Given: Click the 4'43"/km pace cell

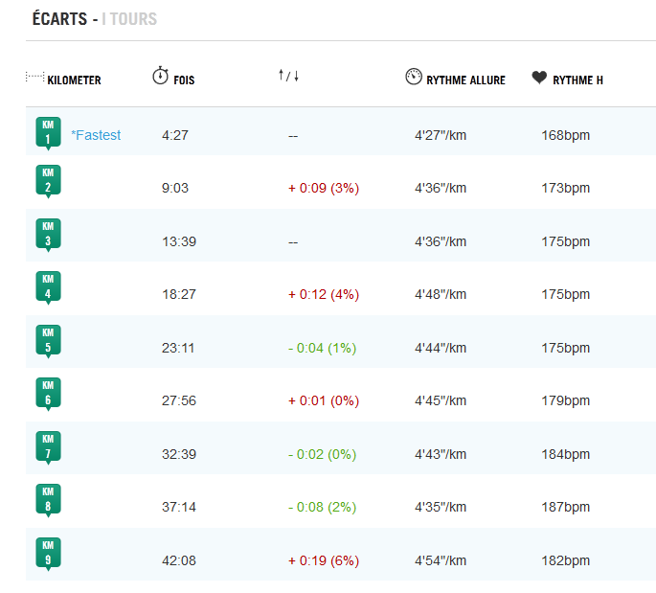Looking at the screenshot, I should [441, 454].
